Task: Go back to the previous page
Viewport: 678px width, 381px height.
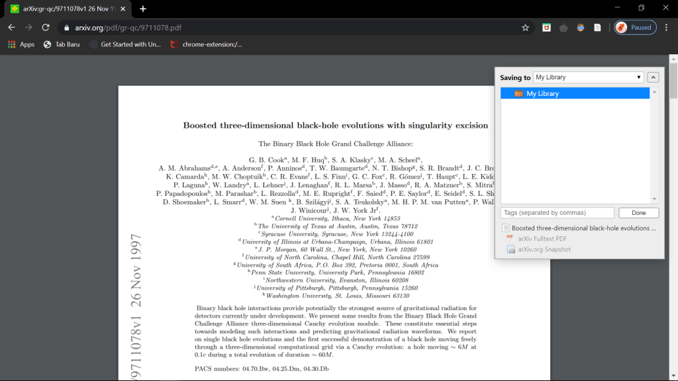Action: [x=11, y=28]
